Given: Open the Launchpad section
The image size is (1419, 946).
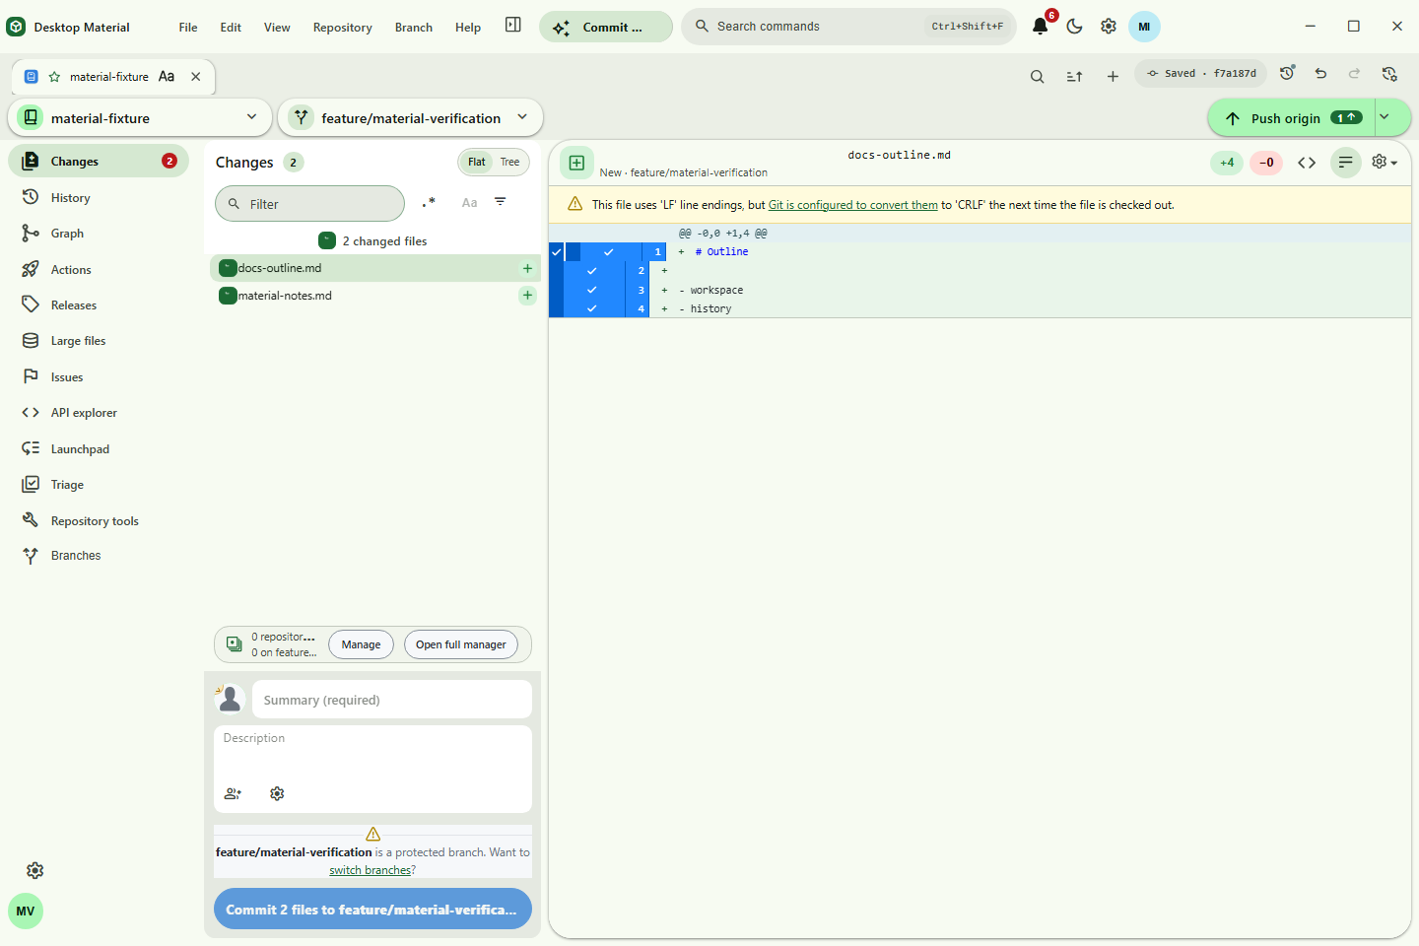Looking at the screenshot, I should click(99, 448).
